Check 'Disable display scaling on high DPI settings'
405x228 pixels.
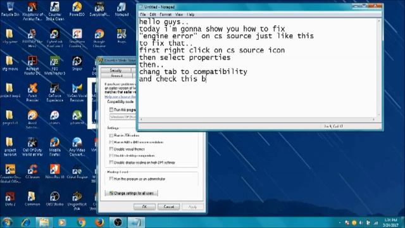(x=111, y=162)
